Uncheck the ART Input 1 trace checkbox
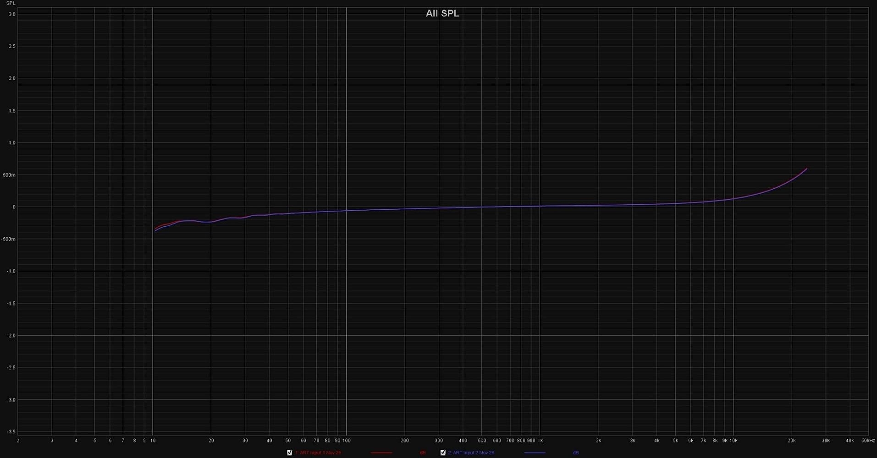The height and width of the screenshot is (458, 877). coord(289,453)
